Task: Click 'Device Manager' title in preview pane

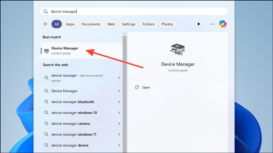Action: point(178,64)
